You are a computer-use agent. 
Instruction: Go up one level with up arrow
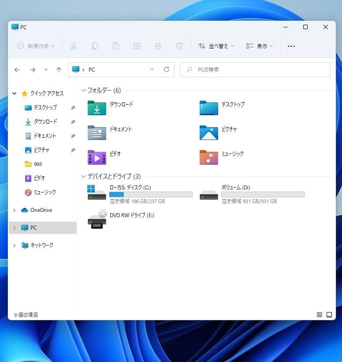tap(59, 70)
